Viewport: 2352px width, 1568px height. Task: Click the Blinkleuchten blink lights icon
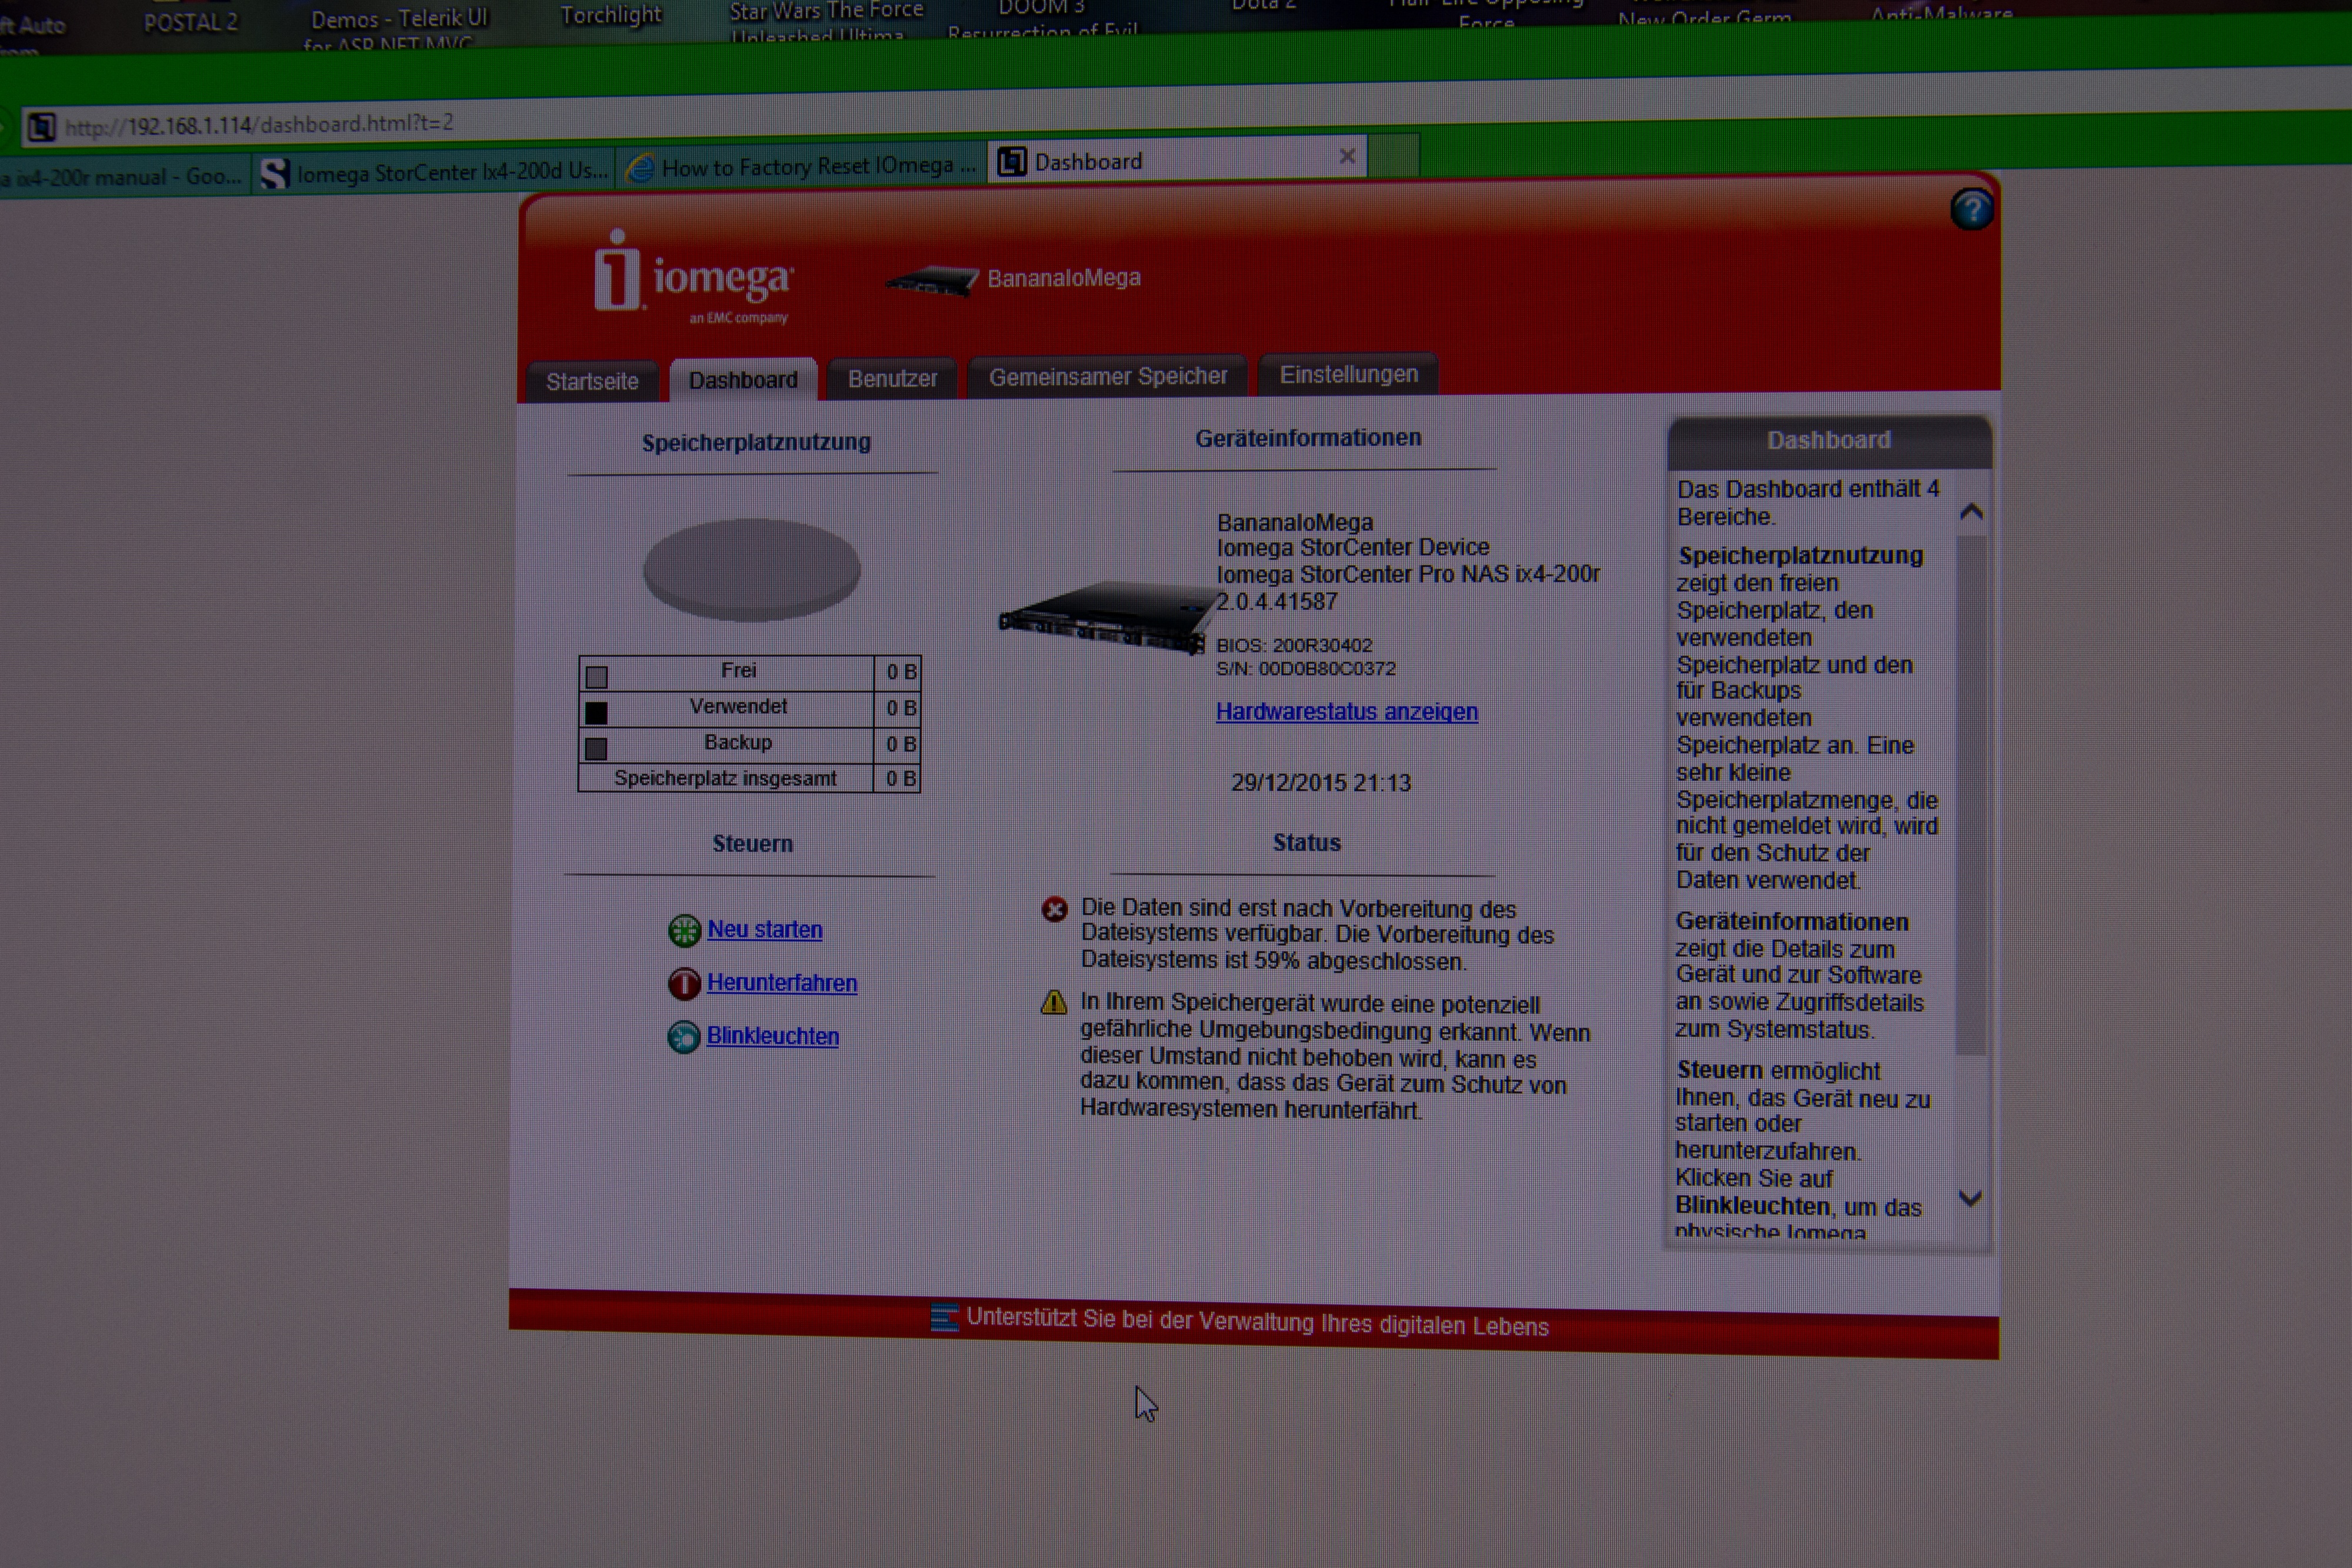(x=684, y=1037)
